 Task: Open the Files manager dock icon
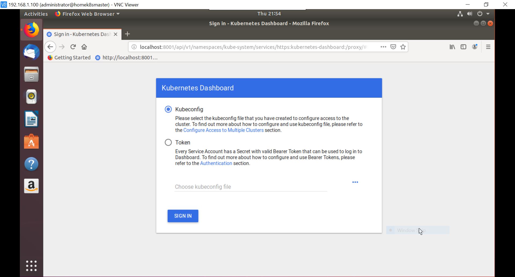tap(31, 74)
